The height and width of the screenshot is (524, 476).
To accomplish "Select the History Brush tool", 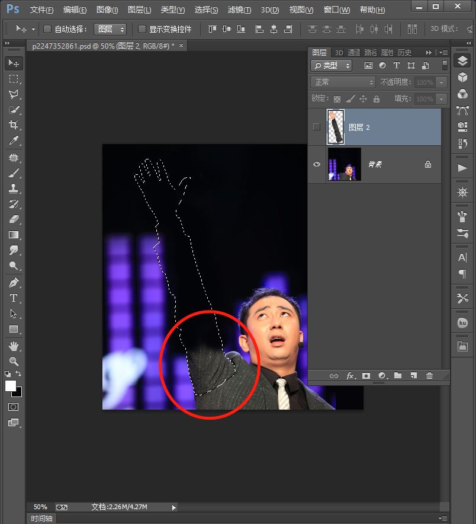I will [x=14, y=204].
